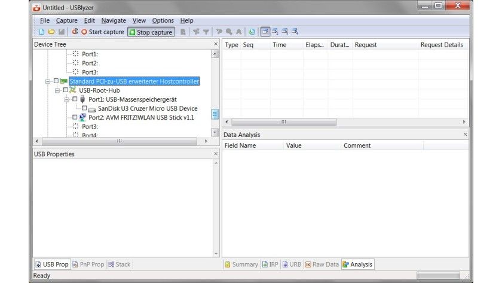The width and height of the screenshot is (502, 283).
Task: Close the Device Tree panel
Action: (x=216, y=44)
